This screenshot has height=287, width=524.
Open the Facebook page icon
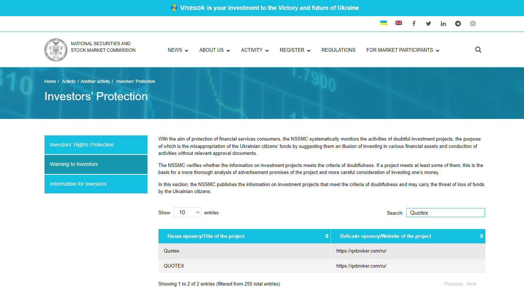pyautogui.click(x=414, y=23)
